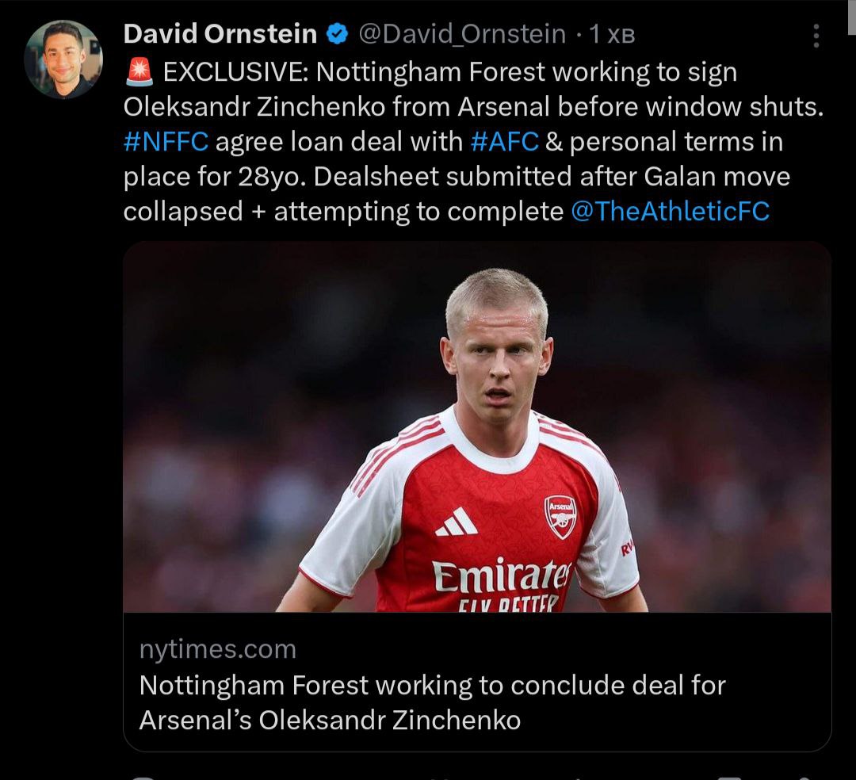Click the adidas logo on the jersey
856x780 pixels.
(x=457, y=522)
